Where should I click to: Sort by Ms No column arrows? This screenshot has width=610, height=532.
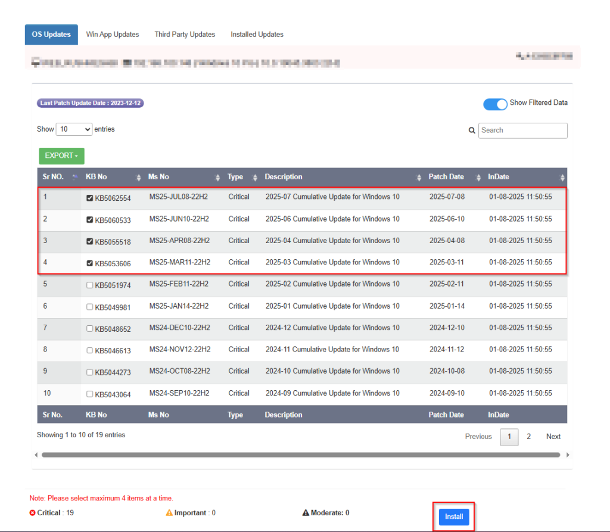(217, 178)
